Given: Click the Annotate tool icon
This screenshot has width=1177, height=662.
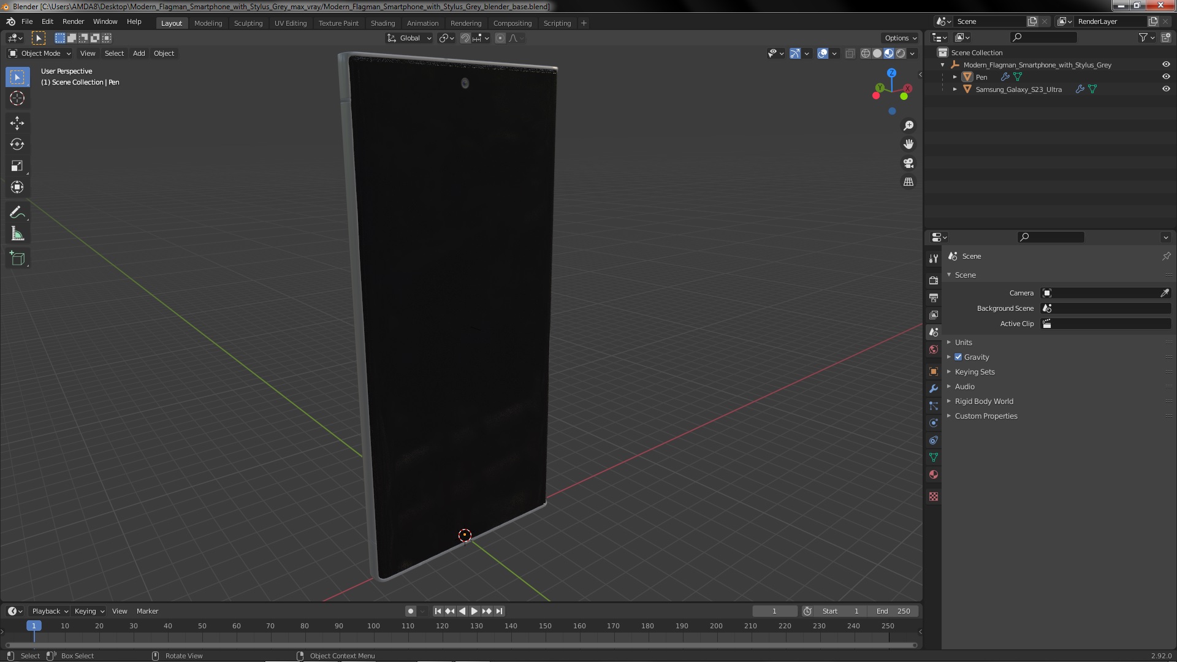Looking at the screenshot, I should [x=18, y=211].
